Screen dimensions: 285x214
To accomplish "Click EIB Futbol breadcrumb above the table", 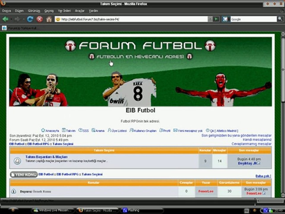I will [17, 144].
